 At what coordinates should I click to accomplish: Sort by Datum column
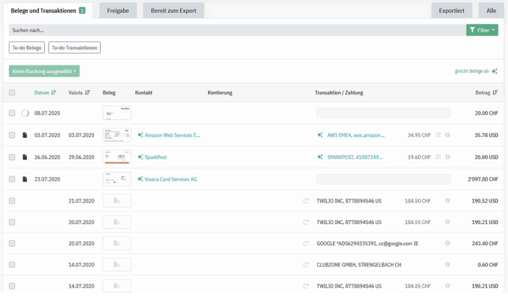(45, 93)
